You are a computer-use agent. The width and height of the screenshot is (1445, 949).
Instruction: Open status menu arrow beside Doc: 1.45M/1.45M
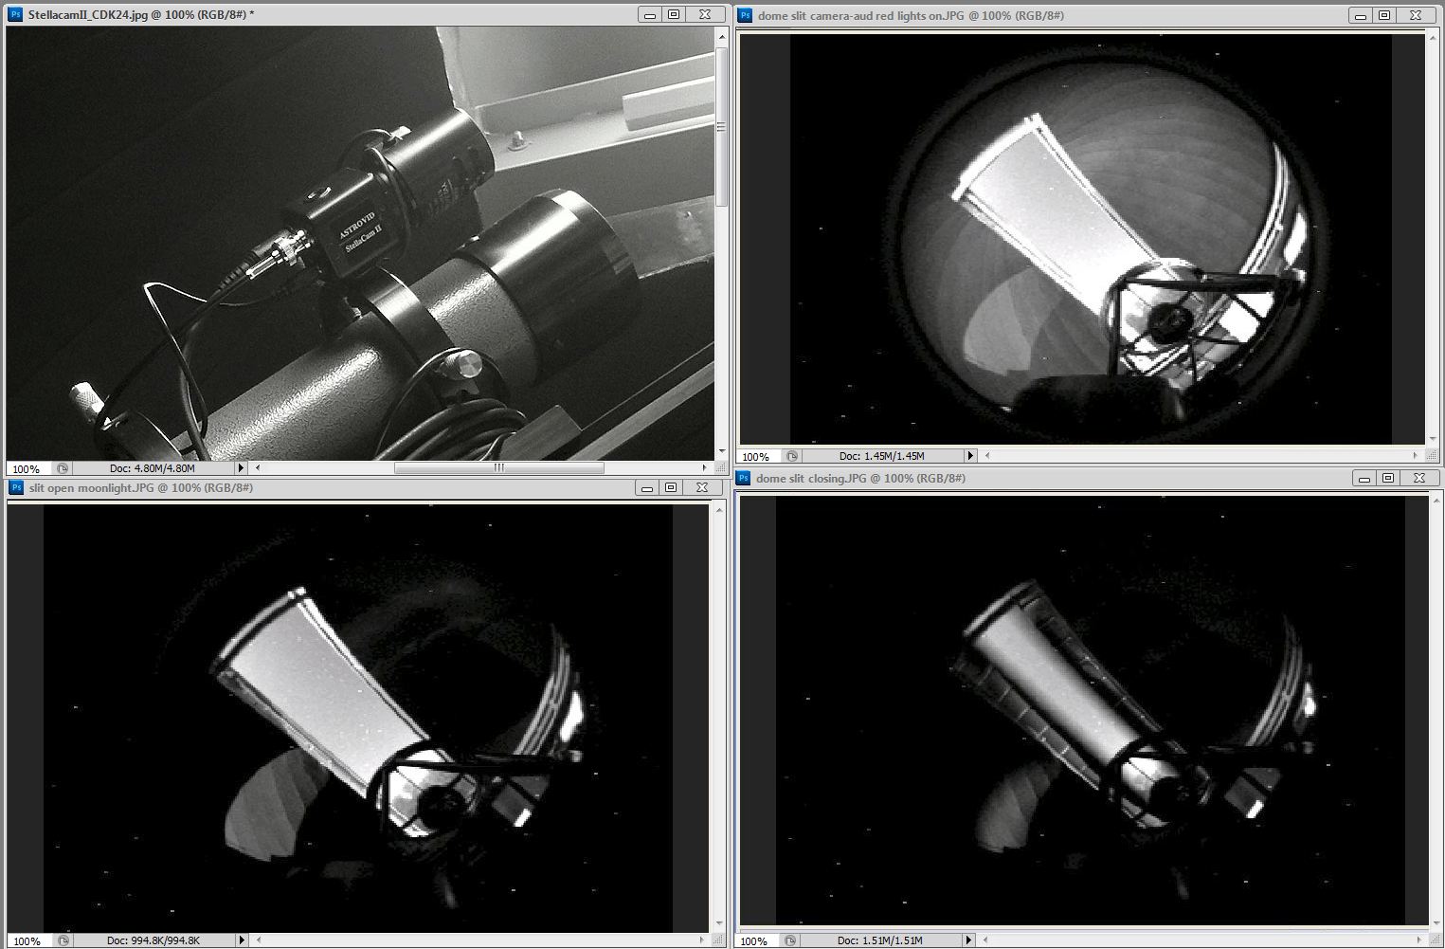[x=969, y=456]
